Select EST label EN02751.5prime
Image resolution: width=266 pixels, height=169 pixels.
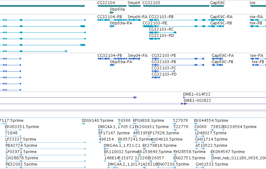click(189, 158)
